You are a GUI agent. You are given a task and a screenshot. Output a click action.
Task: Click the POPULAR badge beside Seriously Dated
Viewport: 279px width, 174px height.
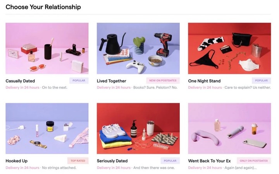[x=170, y=161]
